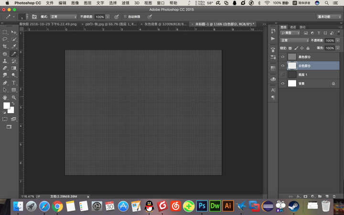Screen dimensions: 344x215
Task: Select the Lasso tool
Action: (5, 39)
